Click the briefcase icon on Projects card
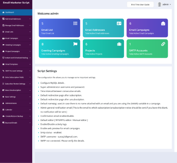Image resolution: width=177 pixels, height=163 pixels. 119,44
